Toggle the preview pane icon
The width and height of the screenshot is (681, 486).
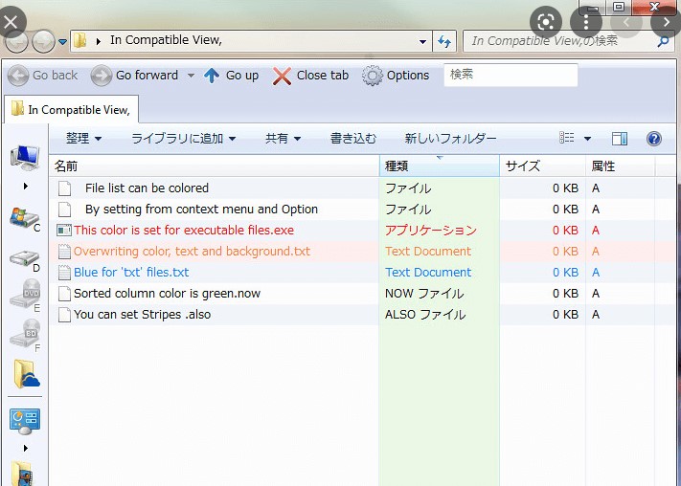pos(620,139)
